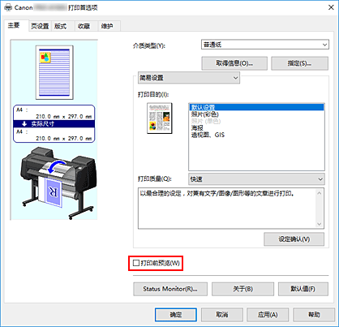The image size is (339, 327).
Task: Close the print preferences dialog
Action: [331, 7]
